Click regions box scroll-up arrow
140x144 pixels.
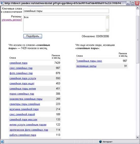pos(107,17)
